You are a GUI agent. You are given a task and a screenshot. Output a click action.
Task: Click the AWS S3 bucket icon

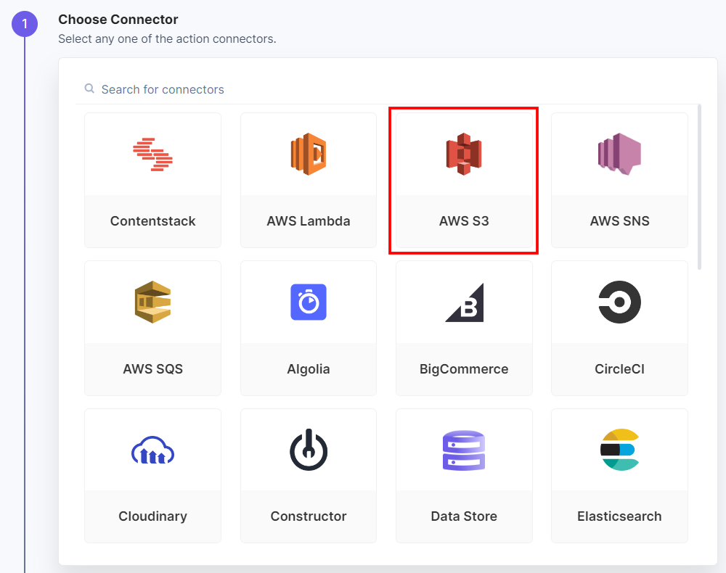click(464, 153)
